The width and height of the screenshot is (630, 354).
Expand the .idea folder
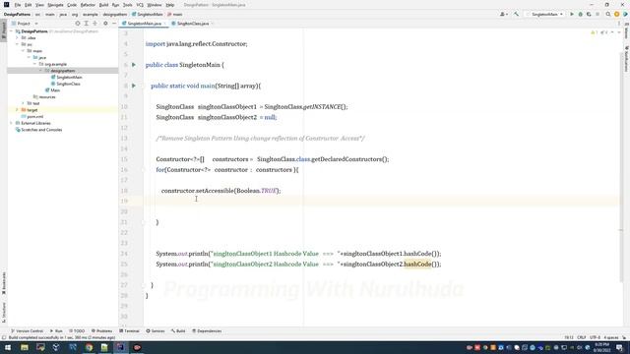(18, 37)
